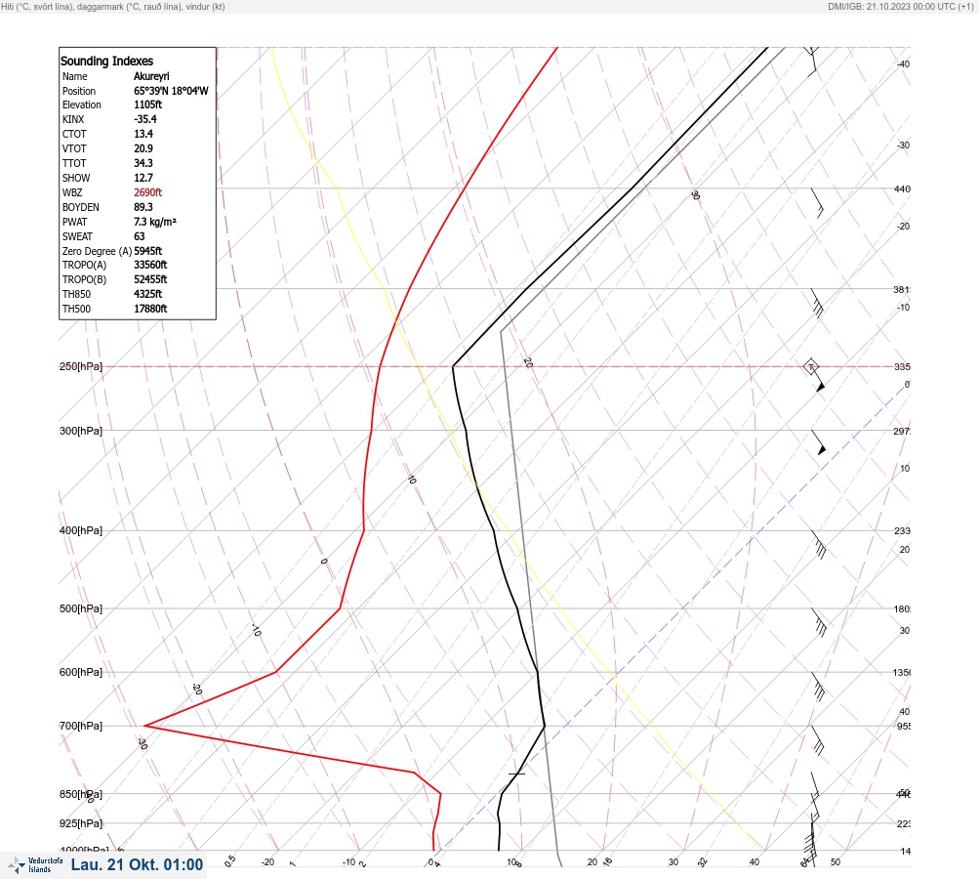Click the 'DMI/IGB: 21.10.2023 00:00 UTC (+1)' label
Viewport: 979px width, 879px height.
(900, 6)
